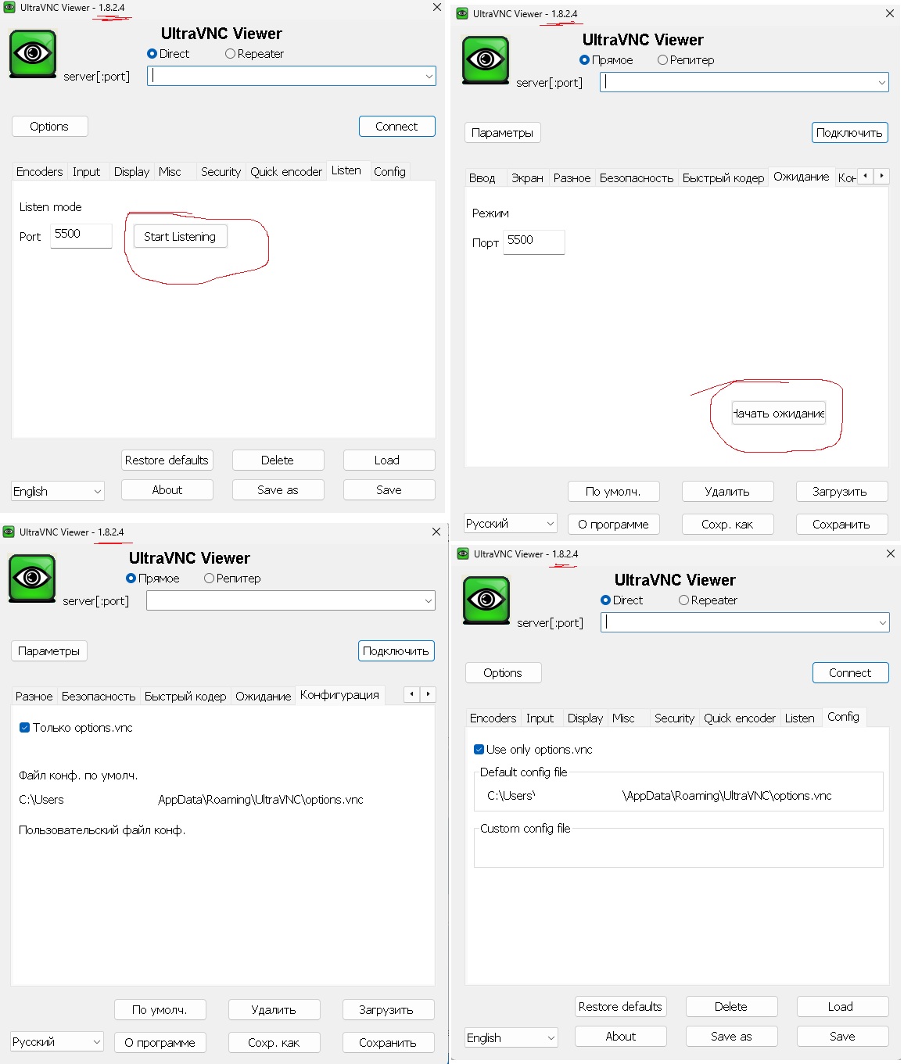Click the small title bar icon of the Ожидание-tab window
The width and height of the screenshot is (904, 1064).
462,14
